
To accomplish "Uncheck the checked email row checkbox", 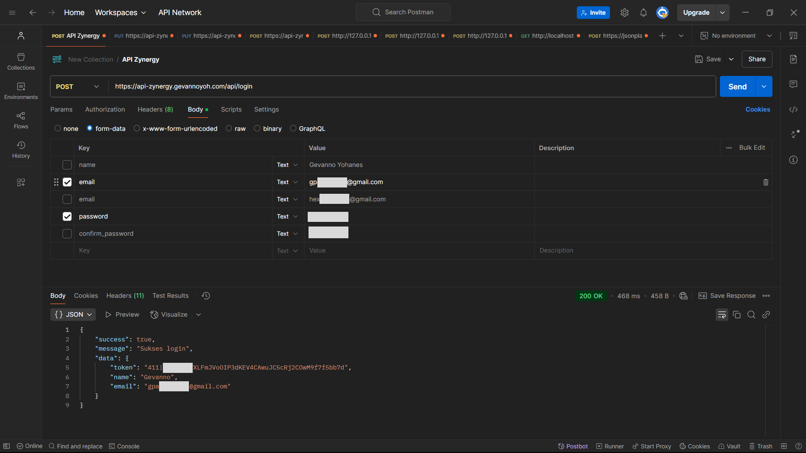I will click(x=67, y=182).
